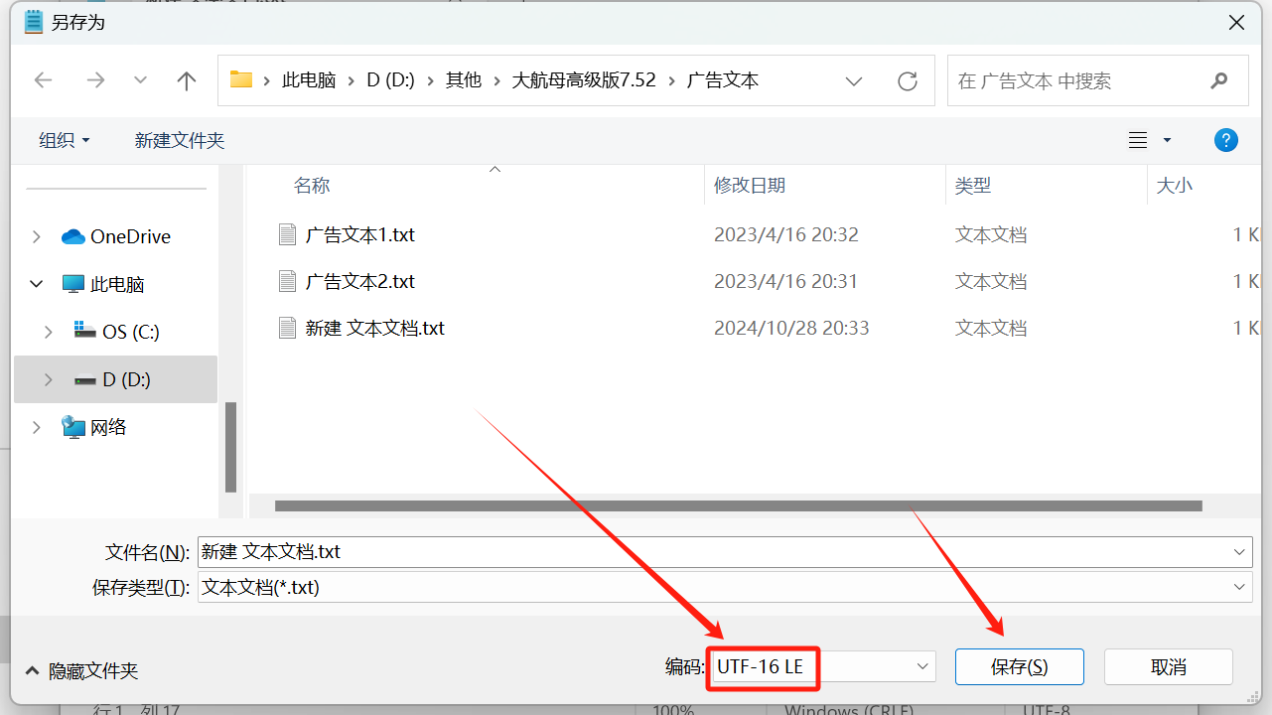
Task: Change view layout with view icon
Action: pos(1139,140)
